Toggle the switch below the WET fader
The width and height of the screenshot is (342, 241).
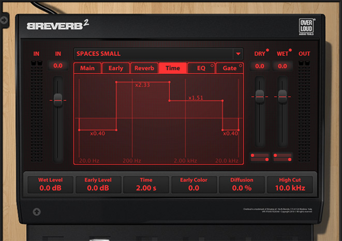point(282,156)
